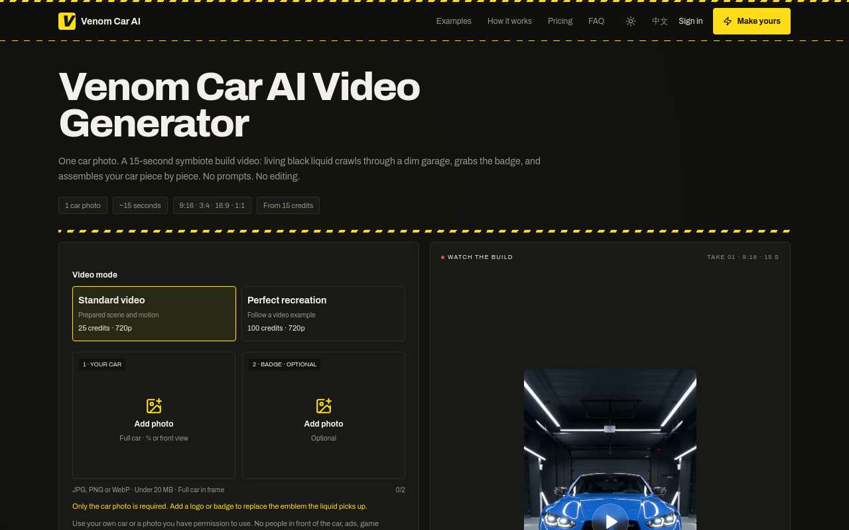Play the blue car preview video
Screen dimensions: 849x530
point(610,521)
